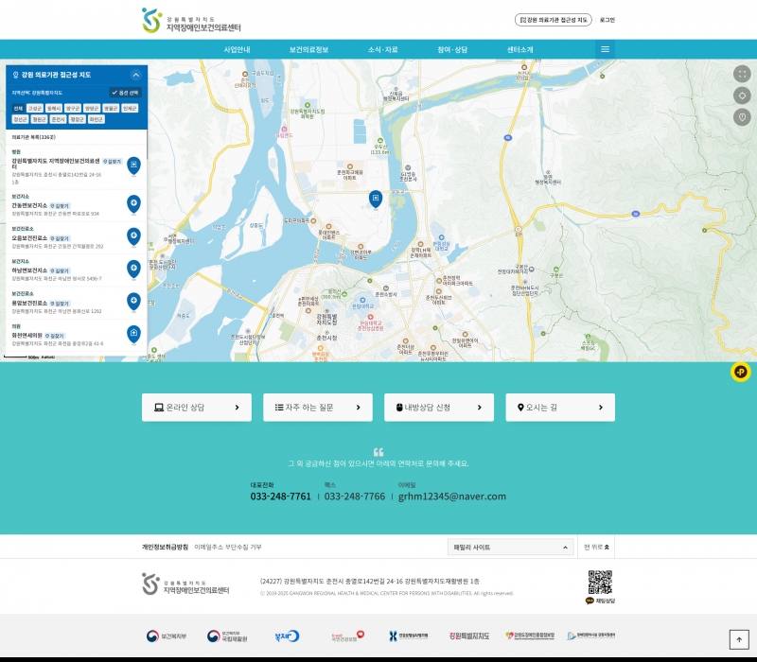Open the 패밀리 사이트 dropdown
The image size is (757, 662).
pos(512,547)
